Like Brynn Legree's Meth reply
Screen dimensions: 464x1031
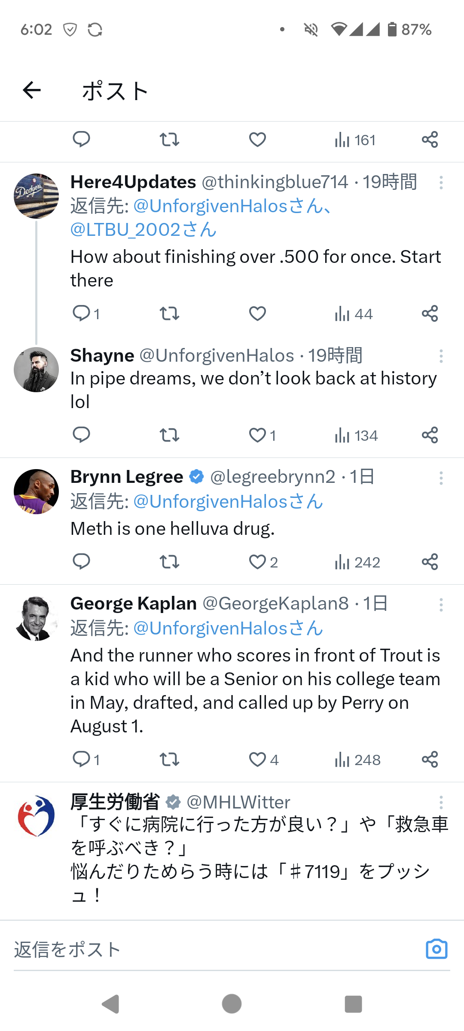click(258, 562)
